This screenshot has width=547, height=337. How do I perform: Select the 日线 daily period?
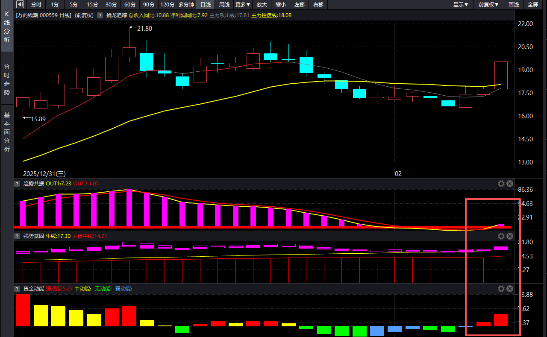click(x=206, y=5)
